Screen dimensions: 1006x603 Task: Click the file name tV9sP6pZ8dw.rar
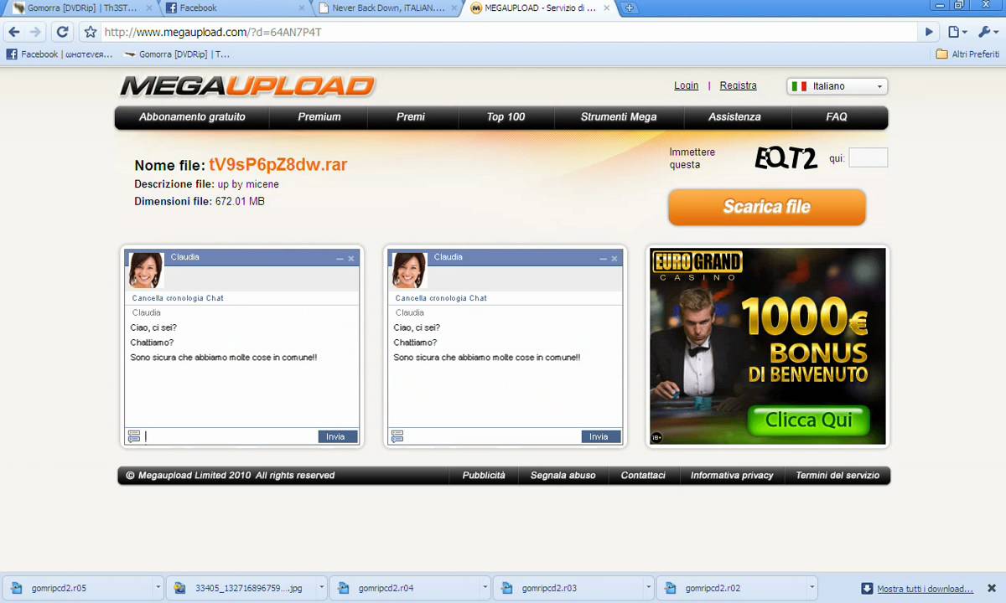[277, 164]
